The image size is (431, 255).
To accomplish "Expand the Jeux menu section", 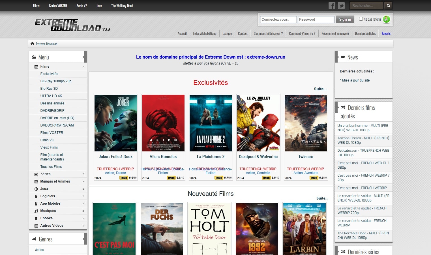I will pos(83,189).
